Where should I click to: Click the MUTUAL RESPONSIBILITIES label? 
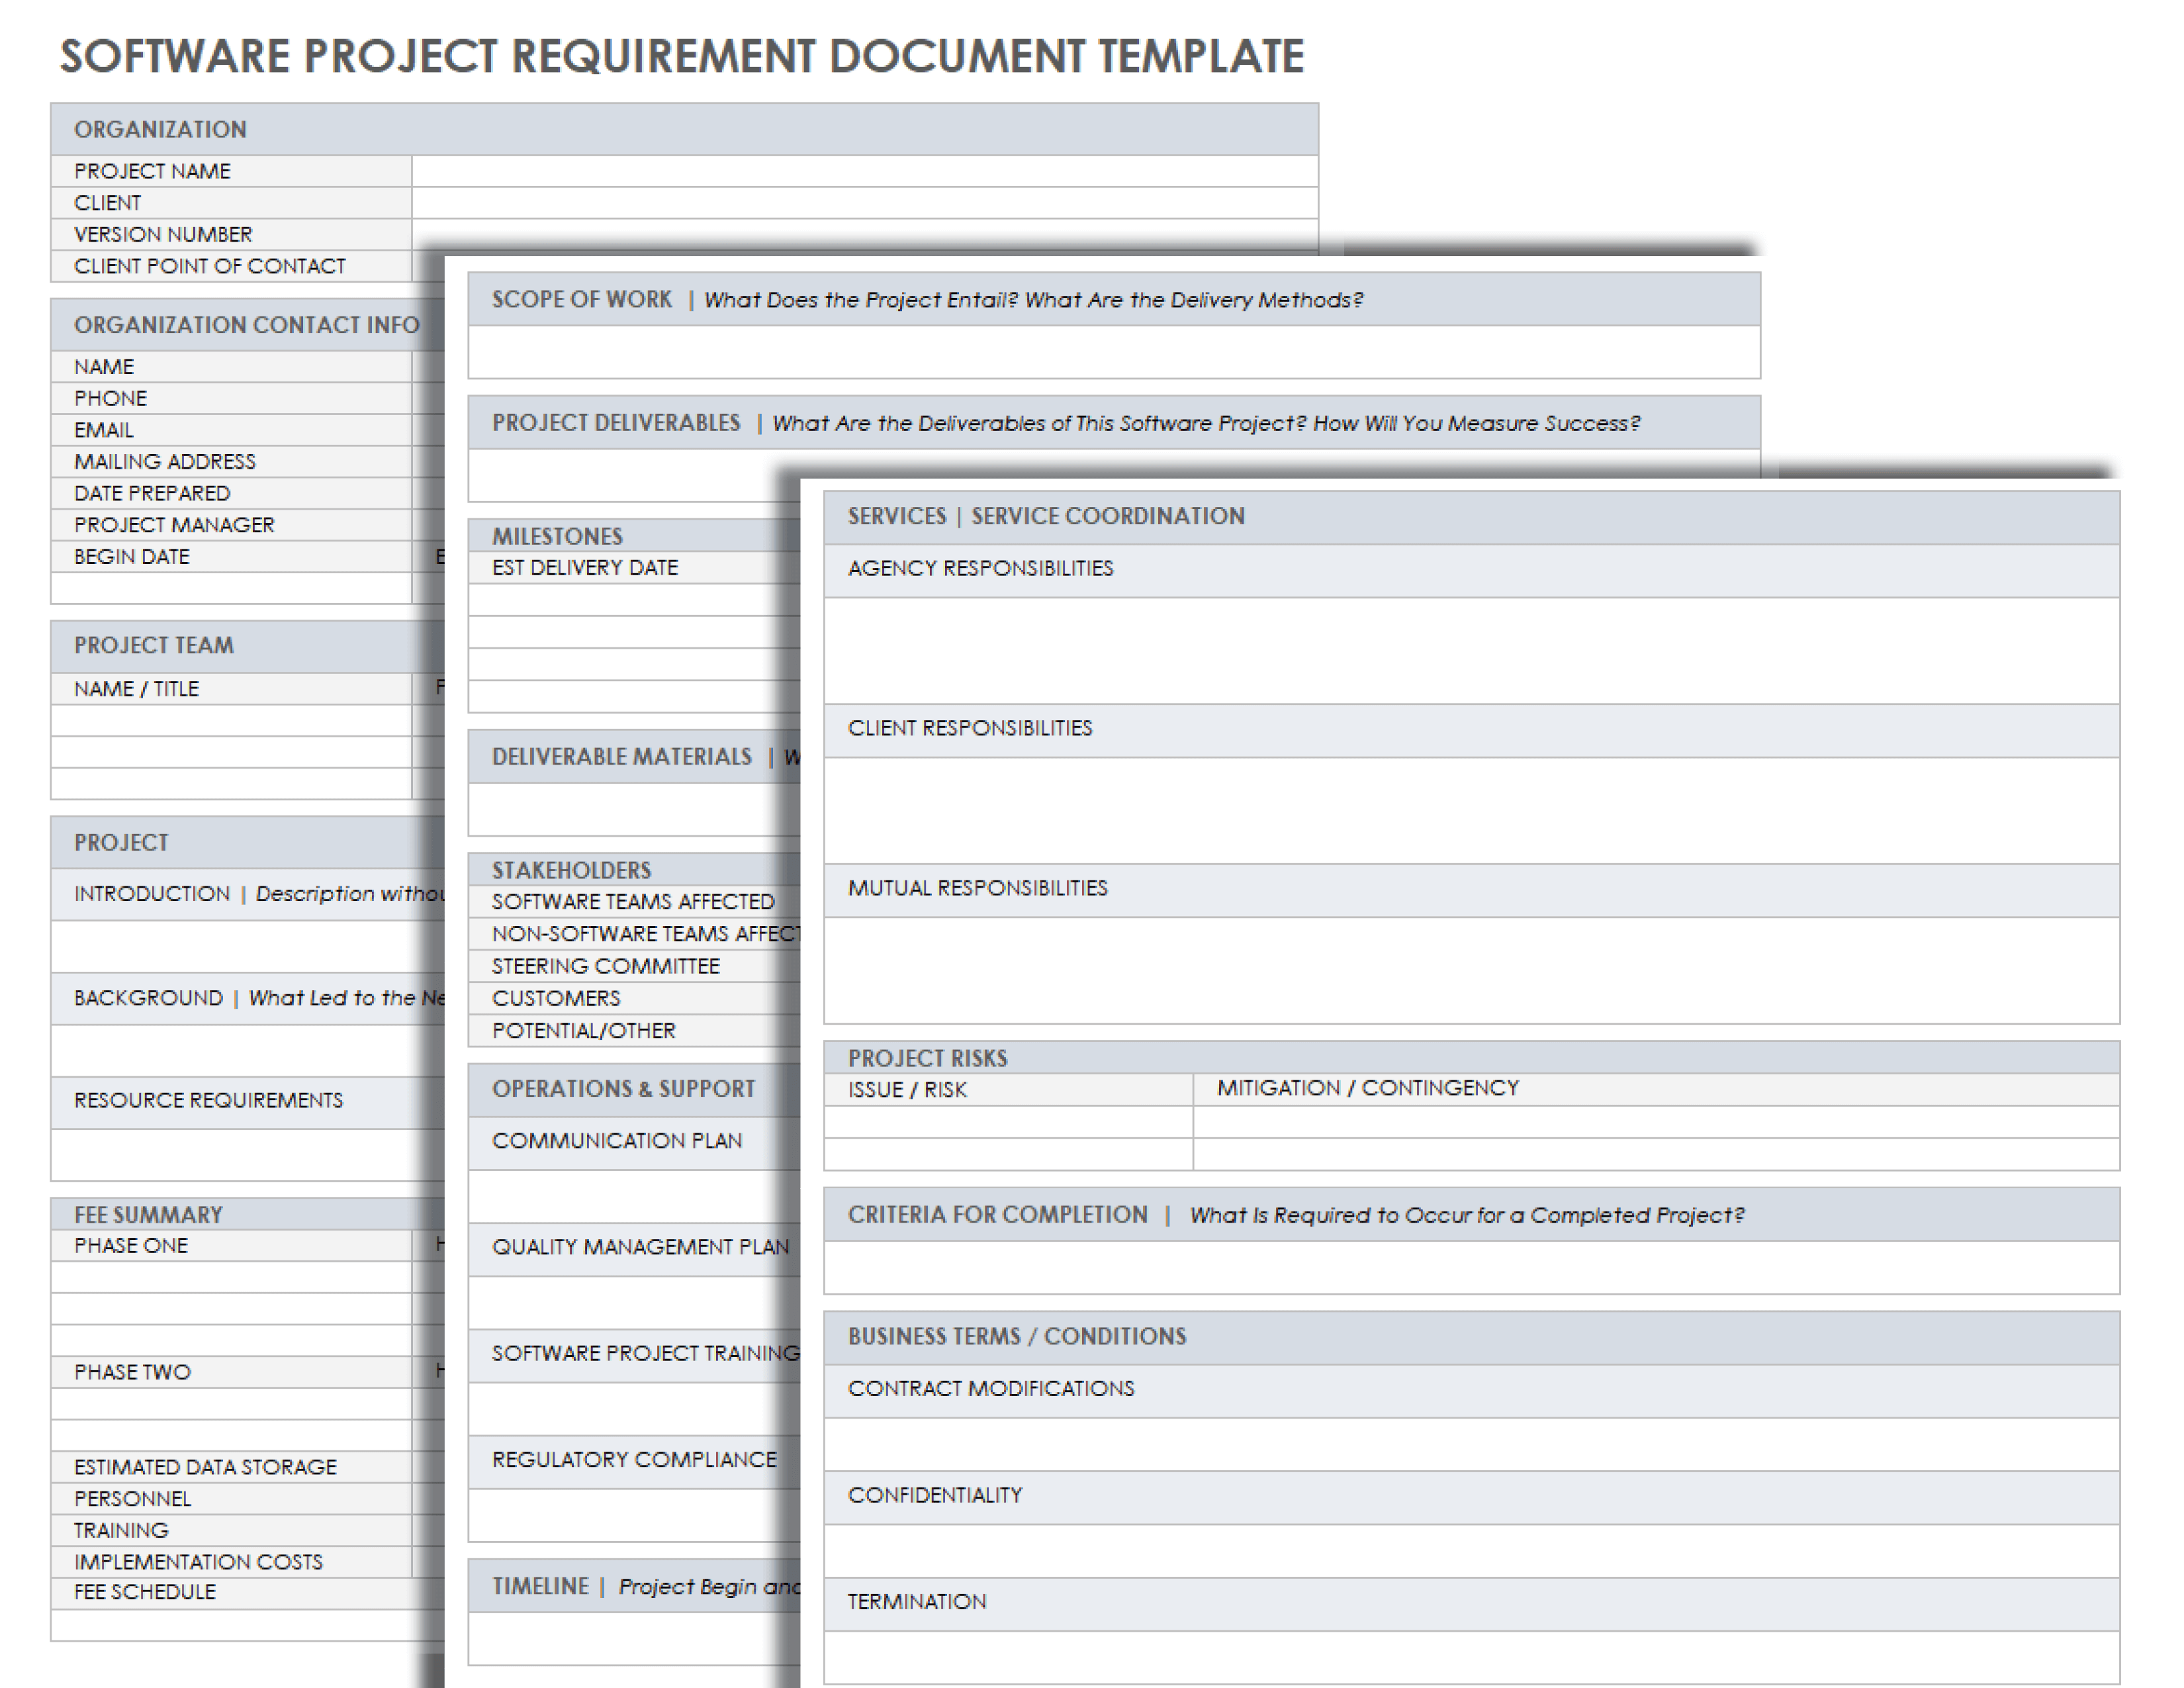pyautogui.click(x=977, y=888)
